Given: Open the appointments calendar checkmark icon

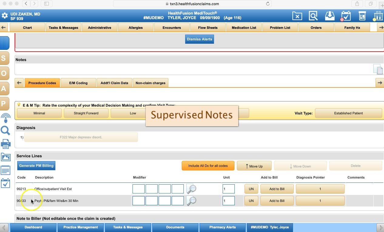Looking at the screenshot, I should pos(346,16).
